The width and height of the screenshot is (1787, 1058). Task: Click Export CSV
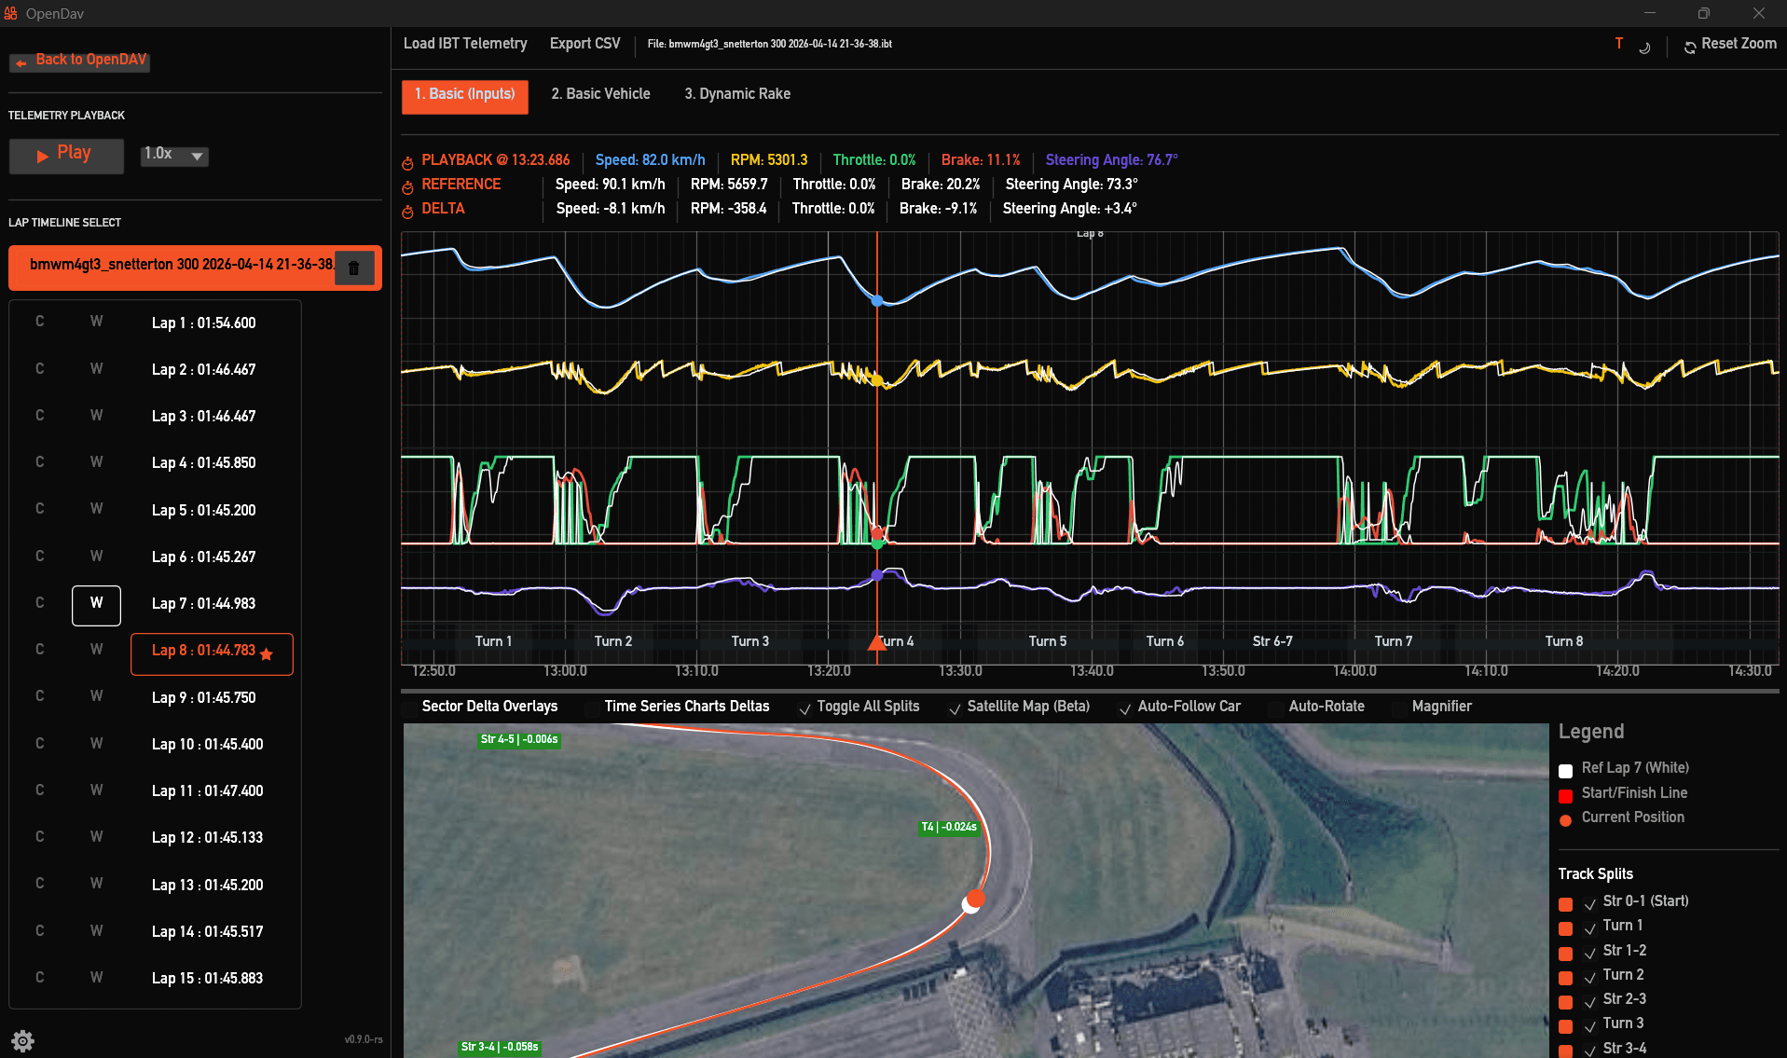pos(584,44)
